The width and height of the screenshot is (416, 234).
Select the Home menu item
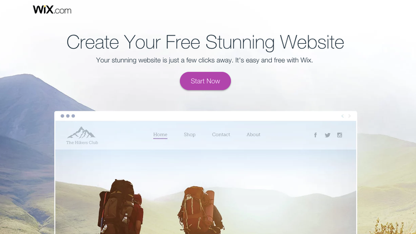(x=160, y=135)
